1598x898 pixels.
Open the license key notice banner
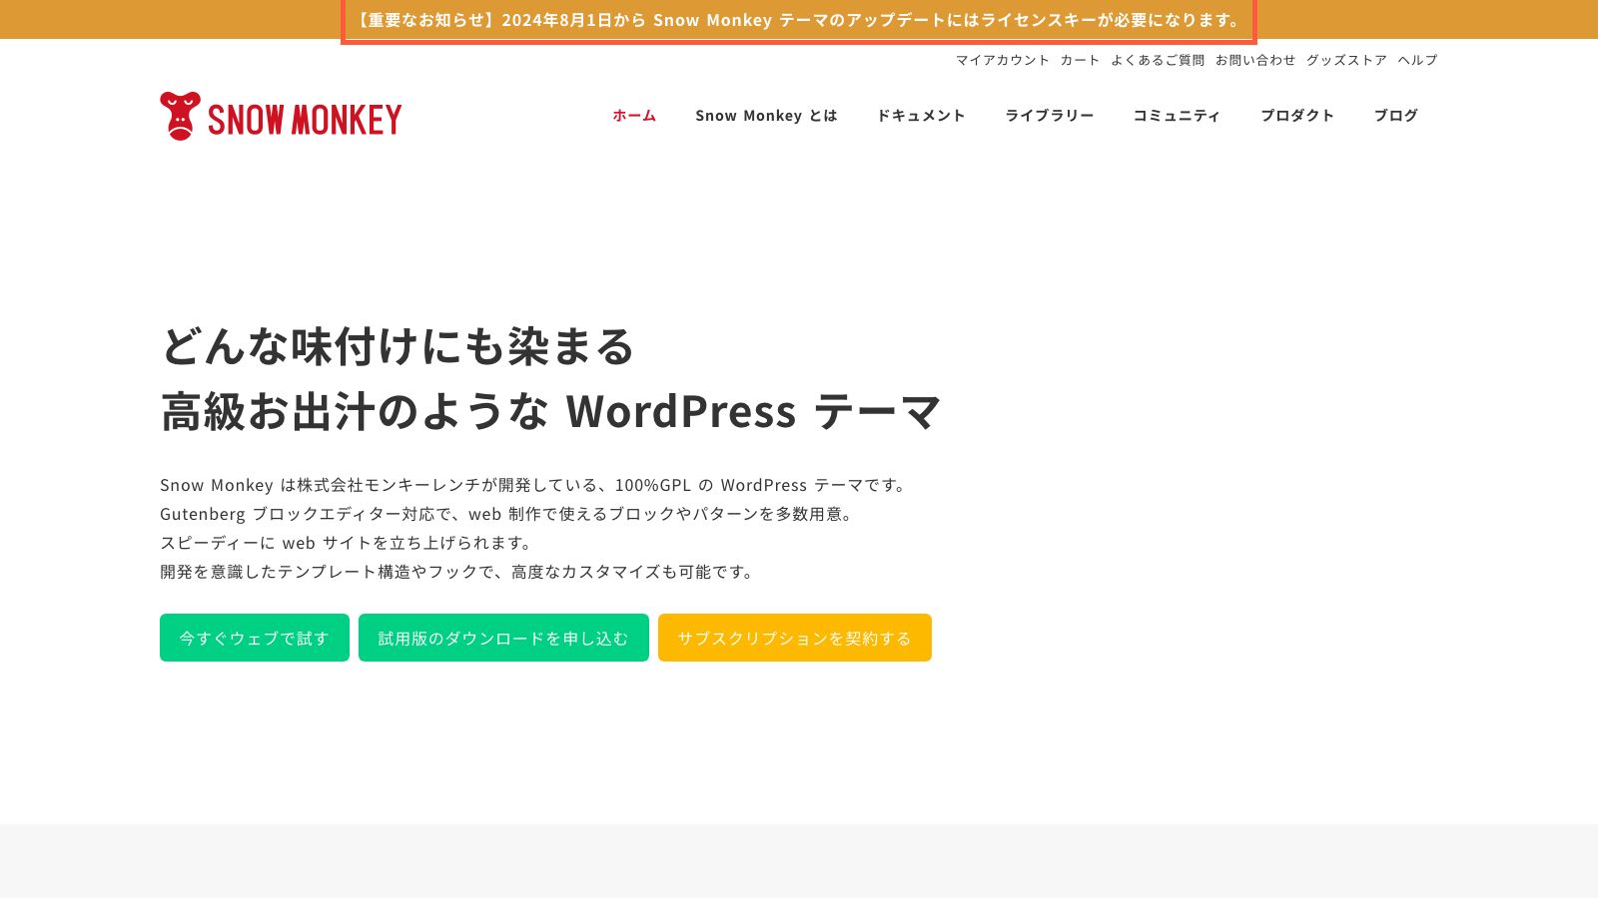tap(799, 20)
